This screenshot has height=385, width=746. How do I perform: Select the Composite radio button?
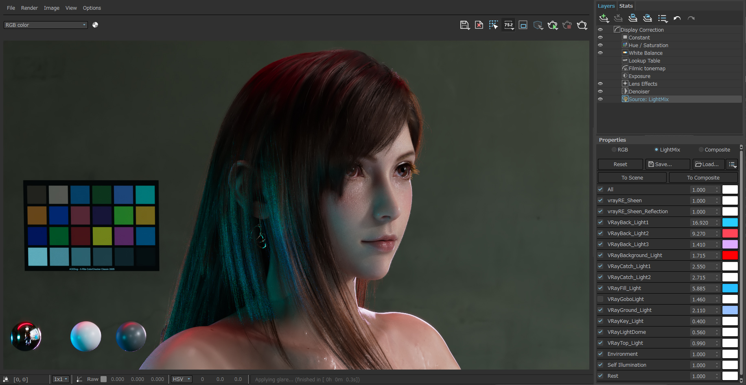(701, 149)
